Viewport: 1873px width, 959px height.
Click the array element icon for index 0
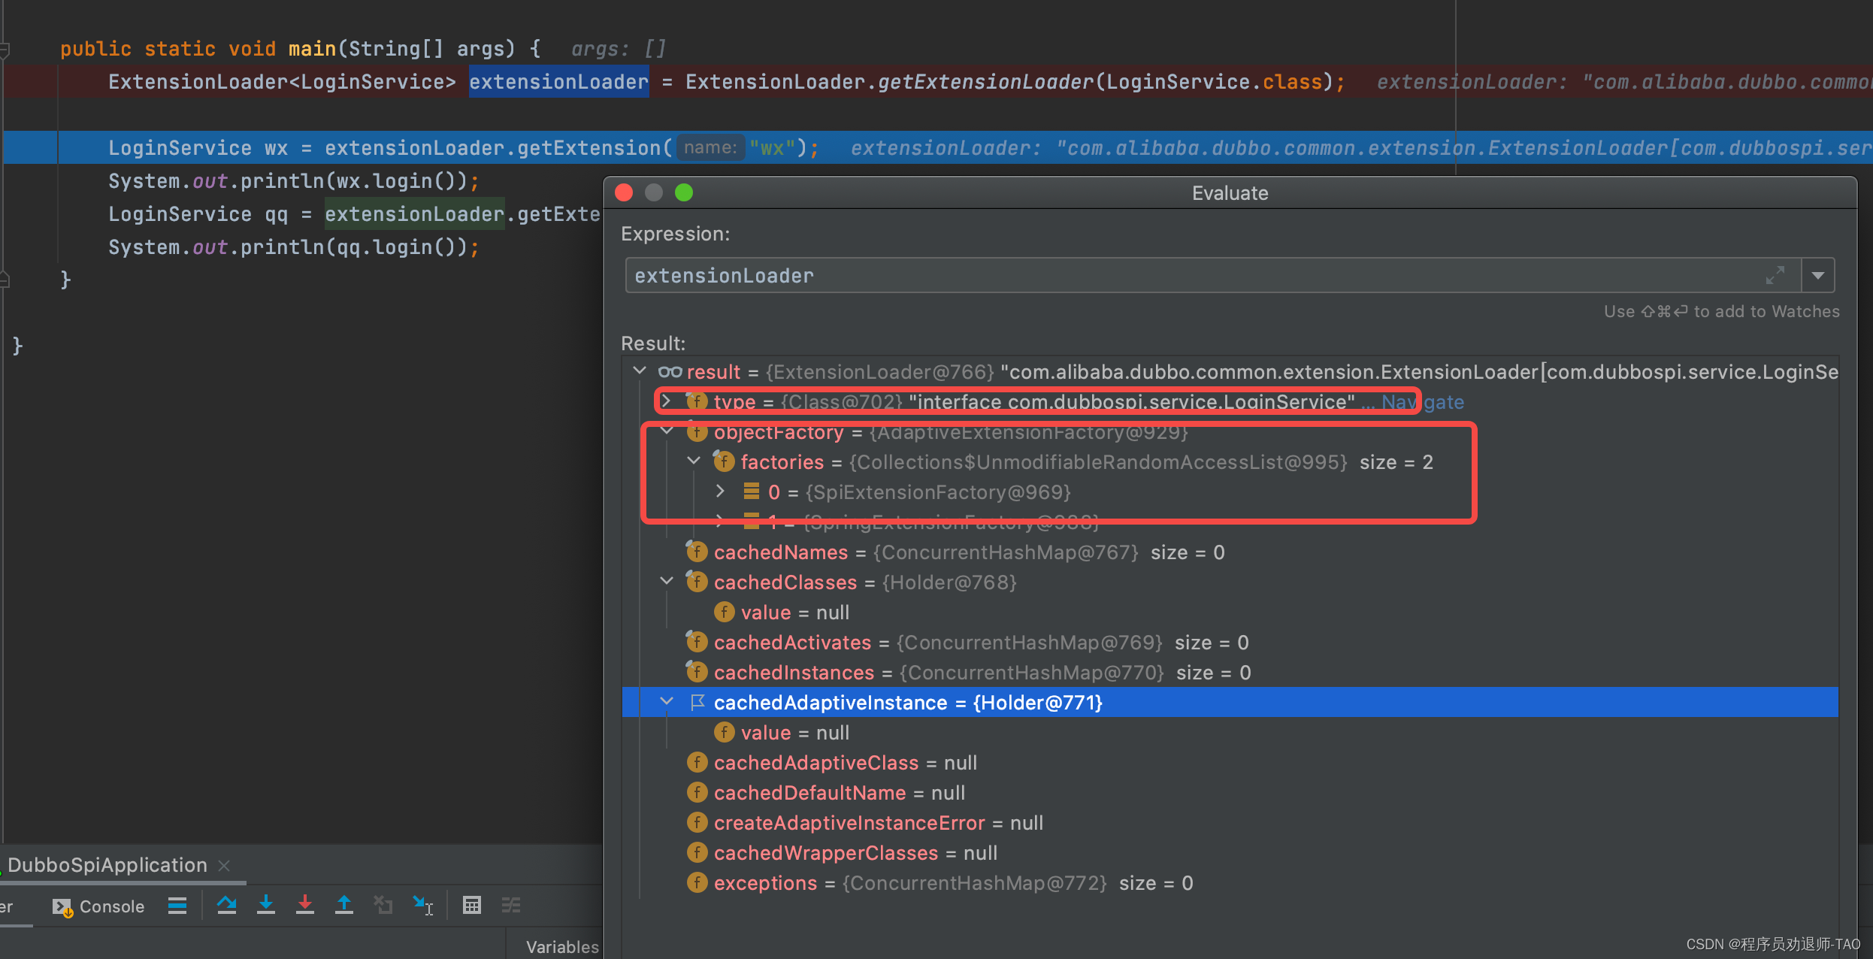click(x=751, y=492)
